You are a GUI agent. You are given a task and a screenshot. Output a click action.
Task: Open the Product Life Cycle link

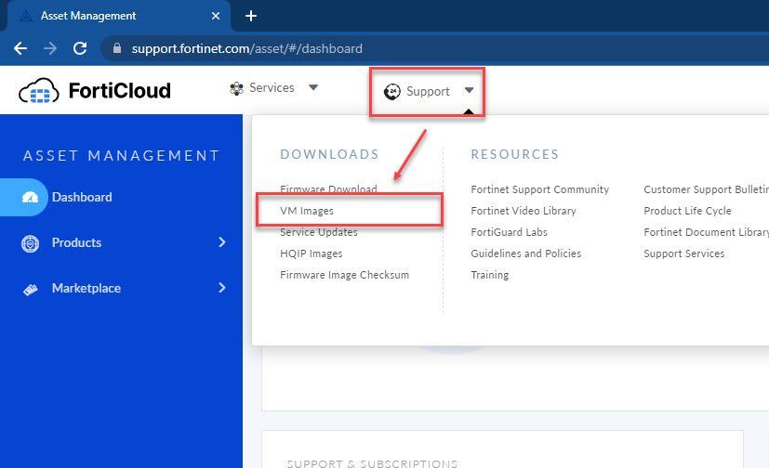[x=687, y=211]
